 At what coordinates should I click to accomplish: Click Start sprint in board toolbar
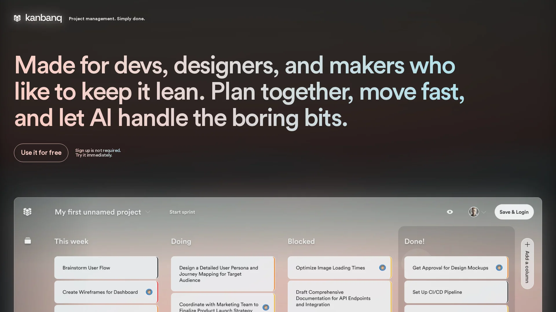[182, 212]
